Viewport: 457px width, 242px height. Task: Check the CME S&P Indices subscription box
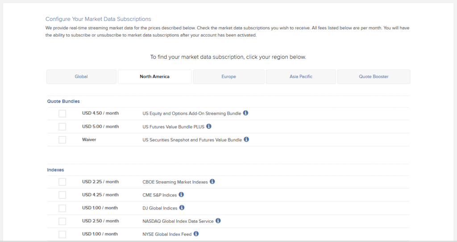[x=62, y=195]
